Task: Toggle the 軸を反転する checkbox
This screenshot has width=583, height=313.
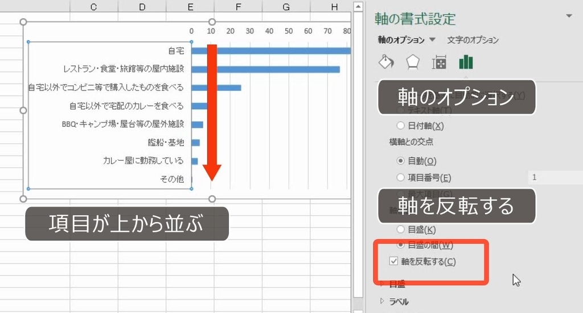Action: click(x=393, y=261)
